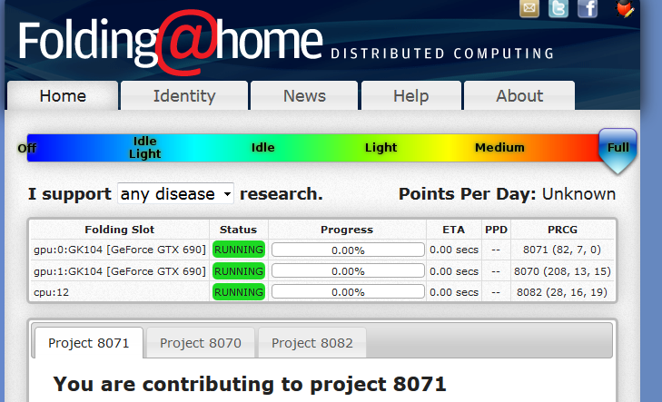This screenshot has height=402, width=662.
Task: Select the Project 8071 tab
Action: pyautogui.click(x=89, y=343)
